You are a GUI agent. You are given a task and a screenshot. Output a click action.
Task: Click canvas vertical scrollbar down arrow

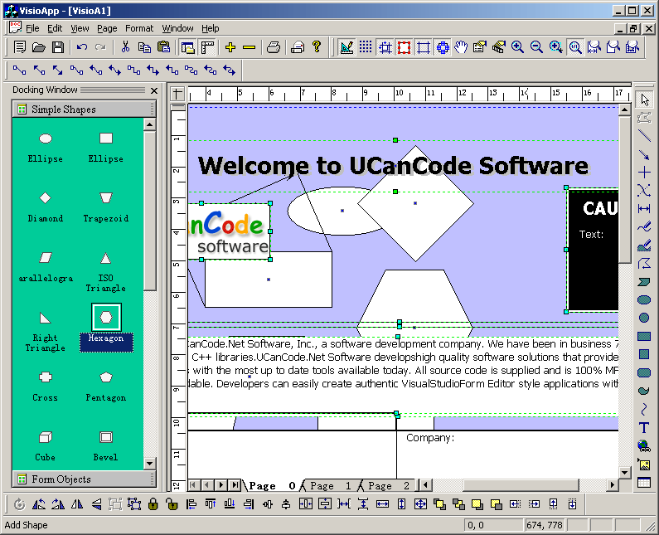[x=624, y=473]
